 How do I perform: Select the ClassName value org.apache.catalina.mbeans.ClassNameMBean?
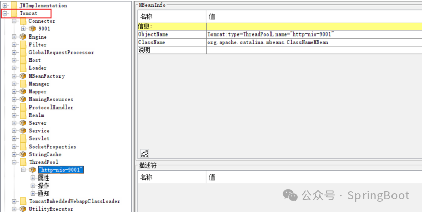tap(268, 42)
